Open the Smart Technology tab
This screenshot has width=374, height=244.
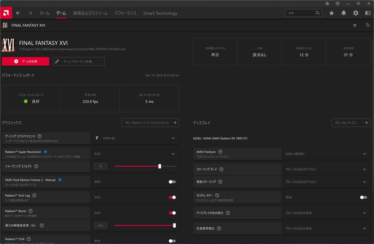point(160,14)
